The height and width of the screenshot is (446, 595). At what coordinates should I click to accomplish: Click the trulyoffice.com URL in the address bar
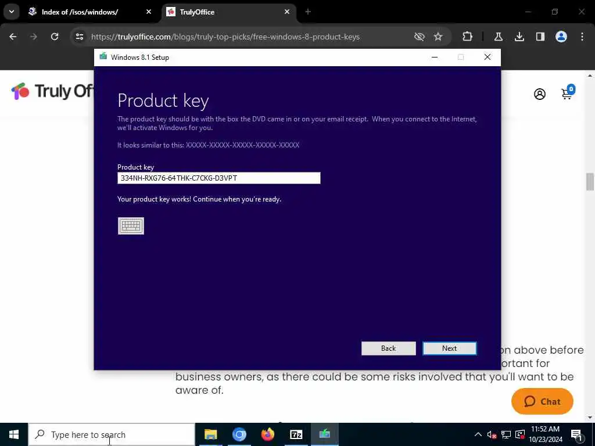click(x=225, y=37)
